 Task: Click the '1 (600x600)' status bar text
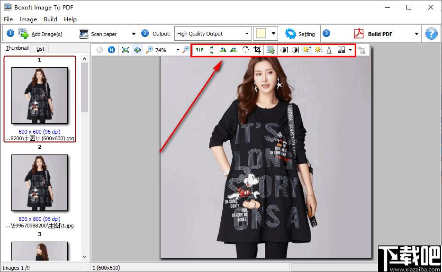[x=106, y=268]
